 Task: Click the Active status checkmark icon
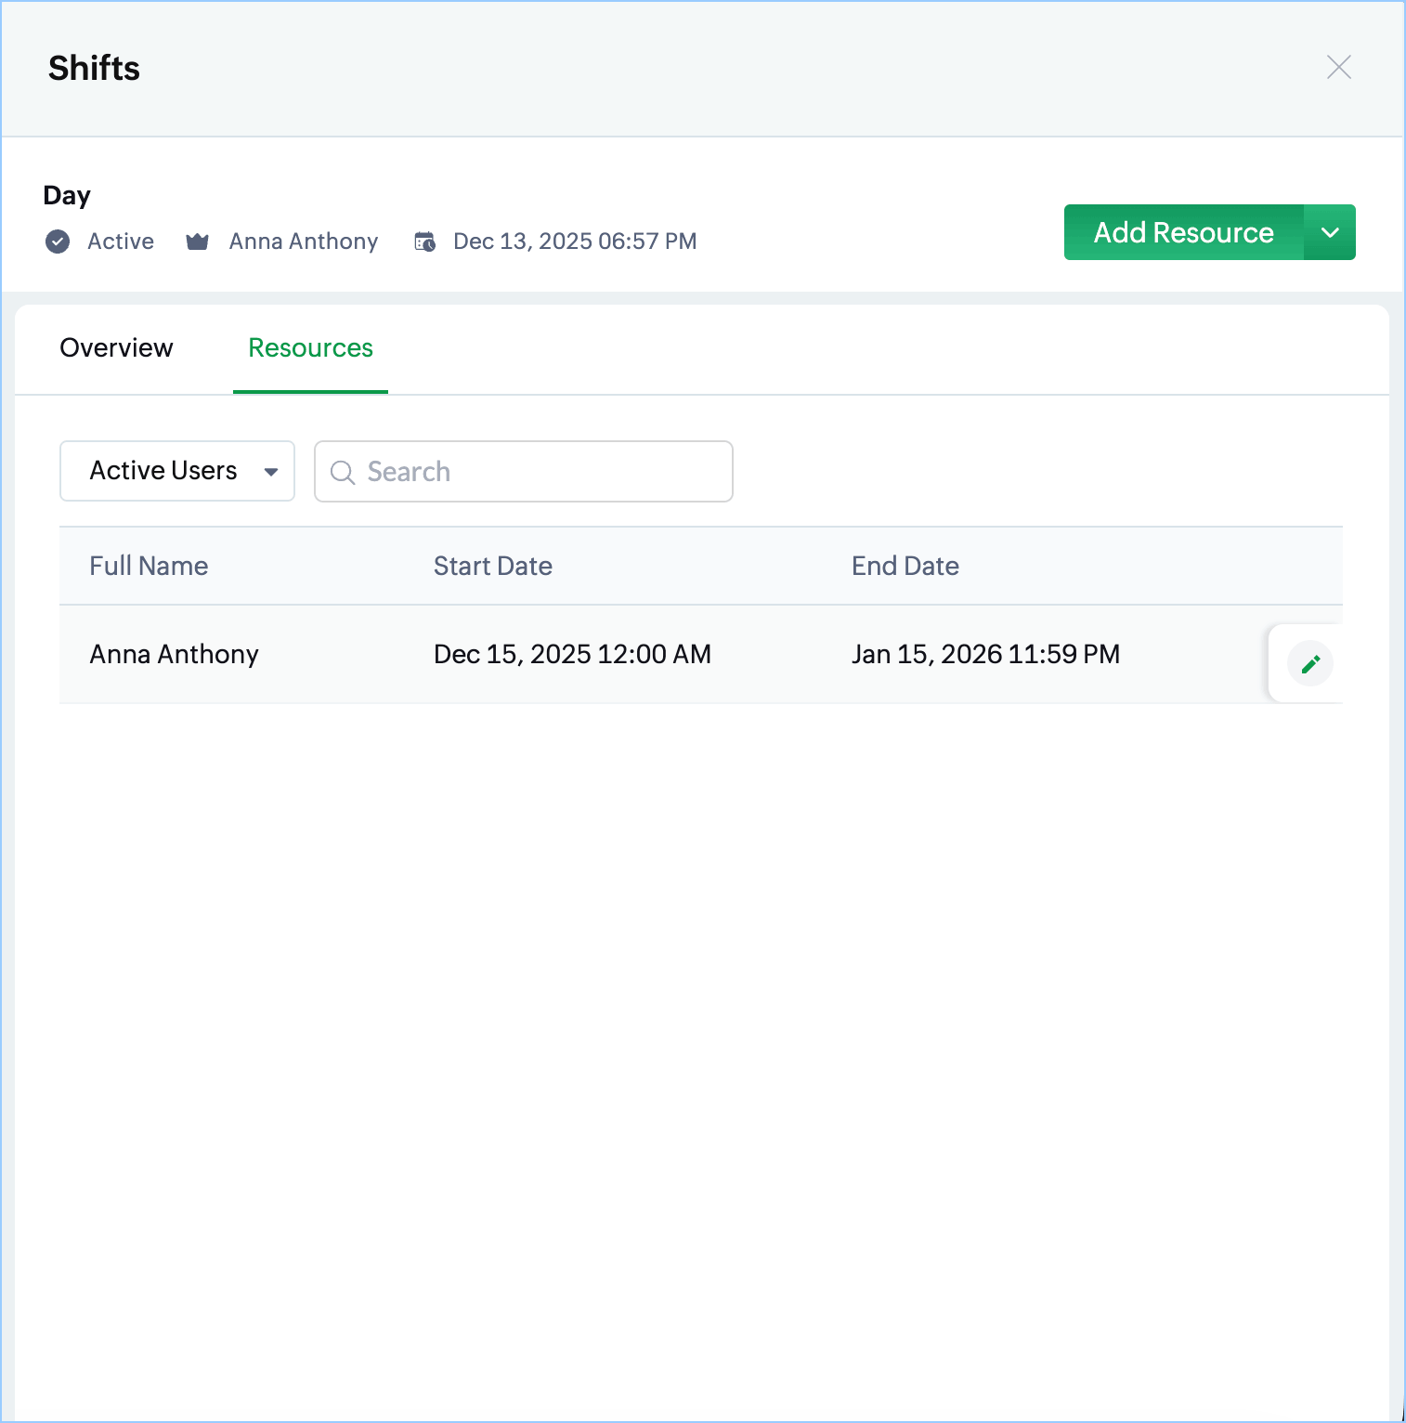pyautogui.click(x=58, y=242)
